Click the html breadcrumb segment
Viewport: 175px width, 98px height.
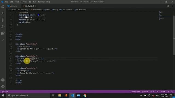click(x=48, y=10)
